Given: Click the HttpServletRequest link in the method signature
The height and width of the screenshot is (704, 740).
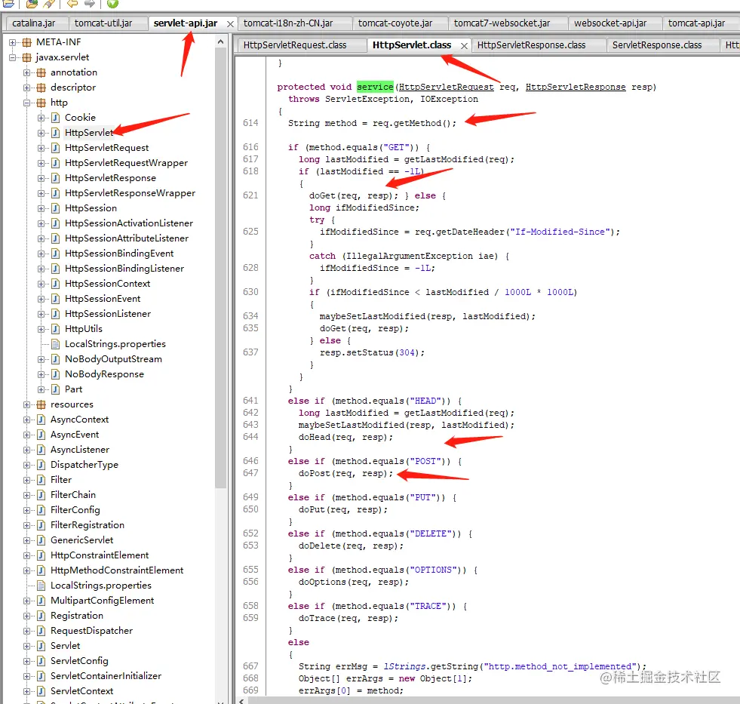Looking at the screenshot, I should 446,87.
